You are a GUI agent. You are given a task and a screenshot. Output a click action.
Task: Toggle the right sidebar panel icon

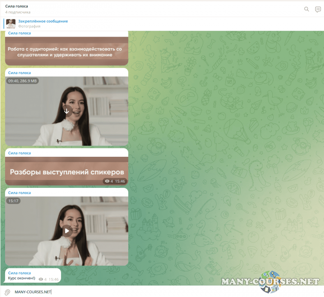(x=318, y=9)
